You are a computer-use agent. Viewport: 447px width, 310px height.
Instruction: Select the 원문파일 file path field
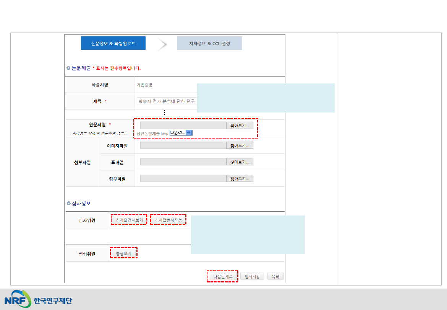pyautogui.click(x=183, y=125)
